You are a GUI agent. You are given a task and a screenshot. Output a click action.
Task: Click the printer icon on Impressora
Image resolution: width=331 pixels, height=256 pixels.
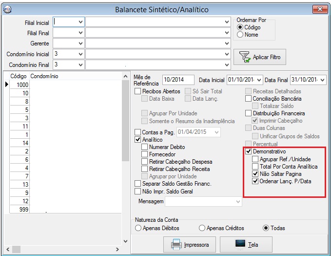(175, 244)
